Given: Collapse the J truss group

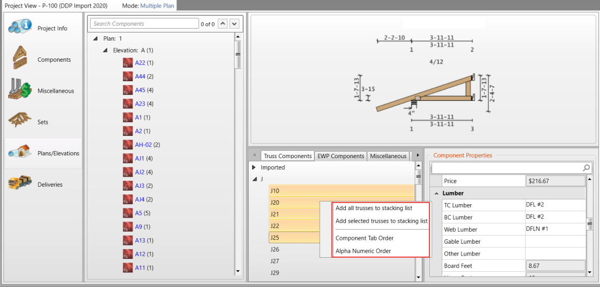Looking at the screenshot, I should [x=254, y=179].
